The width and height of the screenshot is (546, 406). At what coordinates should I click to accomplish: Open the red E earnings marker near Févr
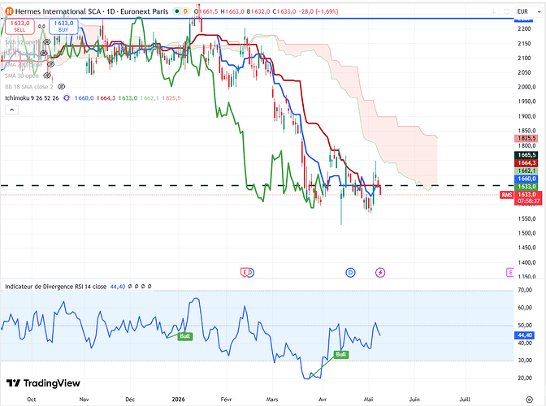[x=245, y=272]
